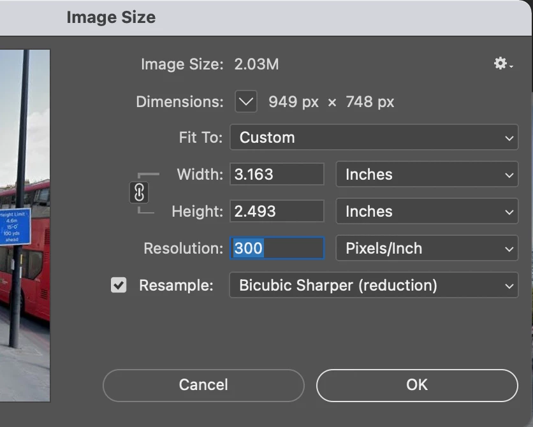Expand the Bicubic Sharper resample method list
Viewport: 533px width, 427px height.
coord(374,286)
